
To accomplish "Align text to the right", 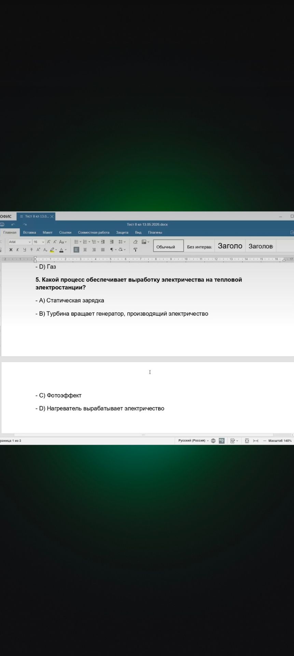I will 94,250.
